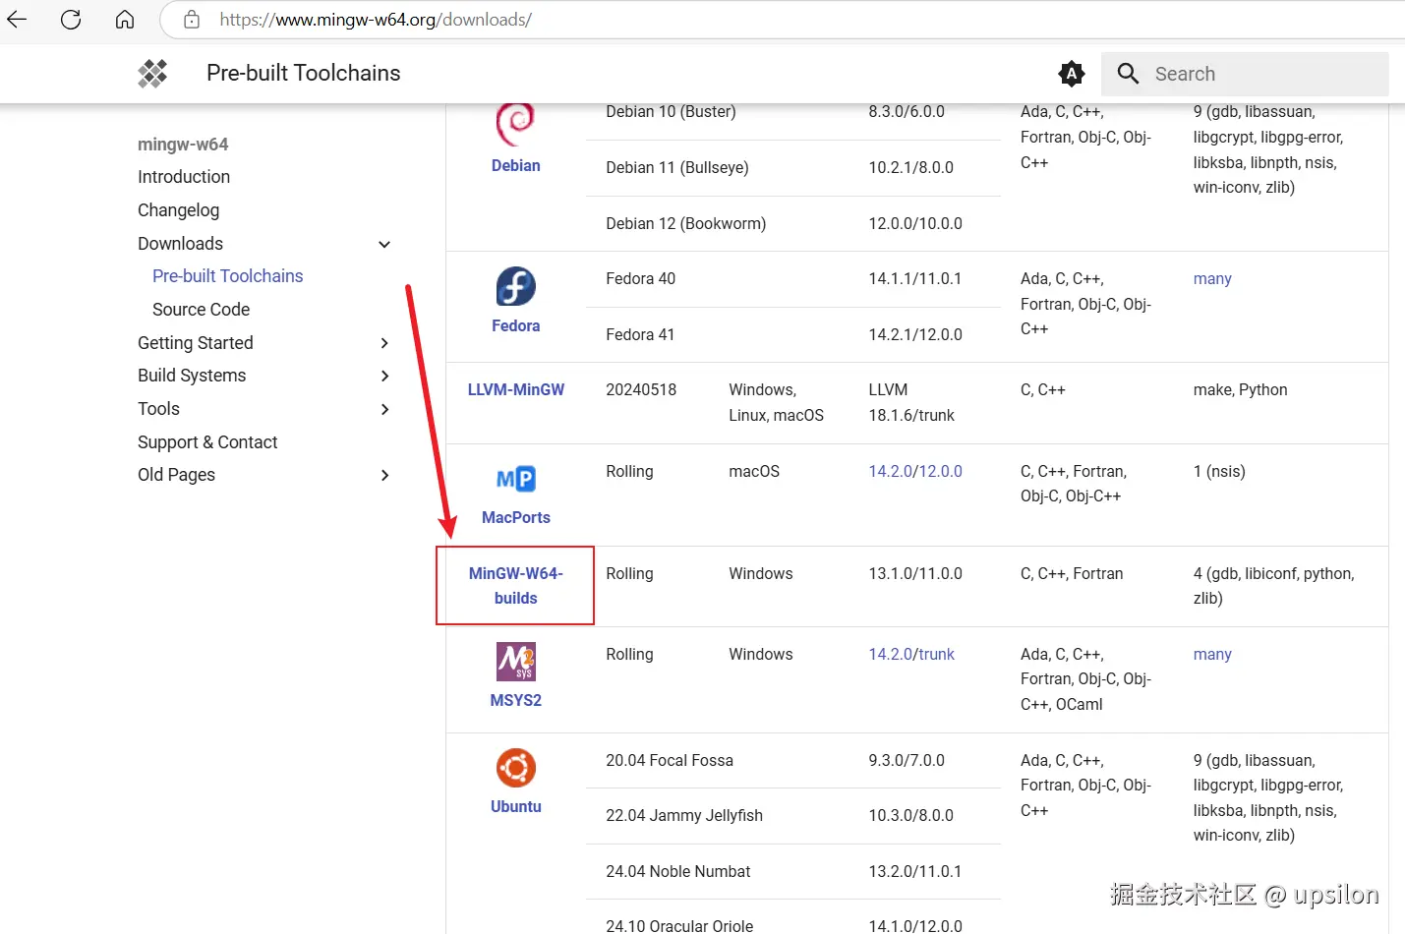
Task: Click the browser address bar URL
Action: [376, 20]
